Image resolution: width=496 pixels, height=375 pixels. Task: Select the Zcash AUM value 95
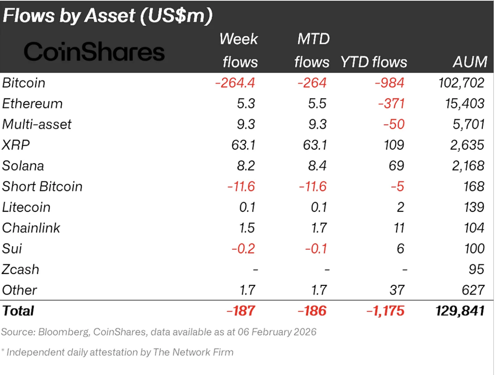[x=476, y=269]
